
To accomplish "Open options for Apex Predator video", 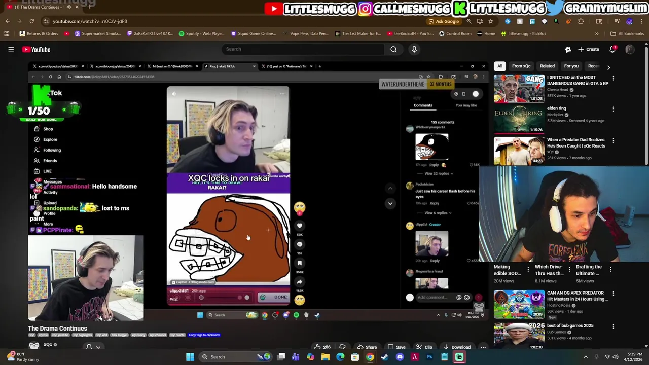I will point(613,294).
